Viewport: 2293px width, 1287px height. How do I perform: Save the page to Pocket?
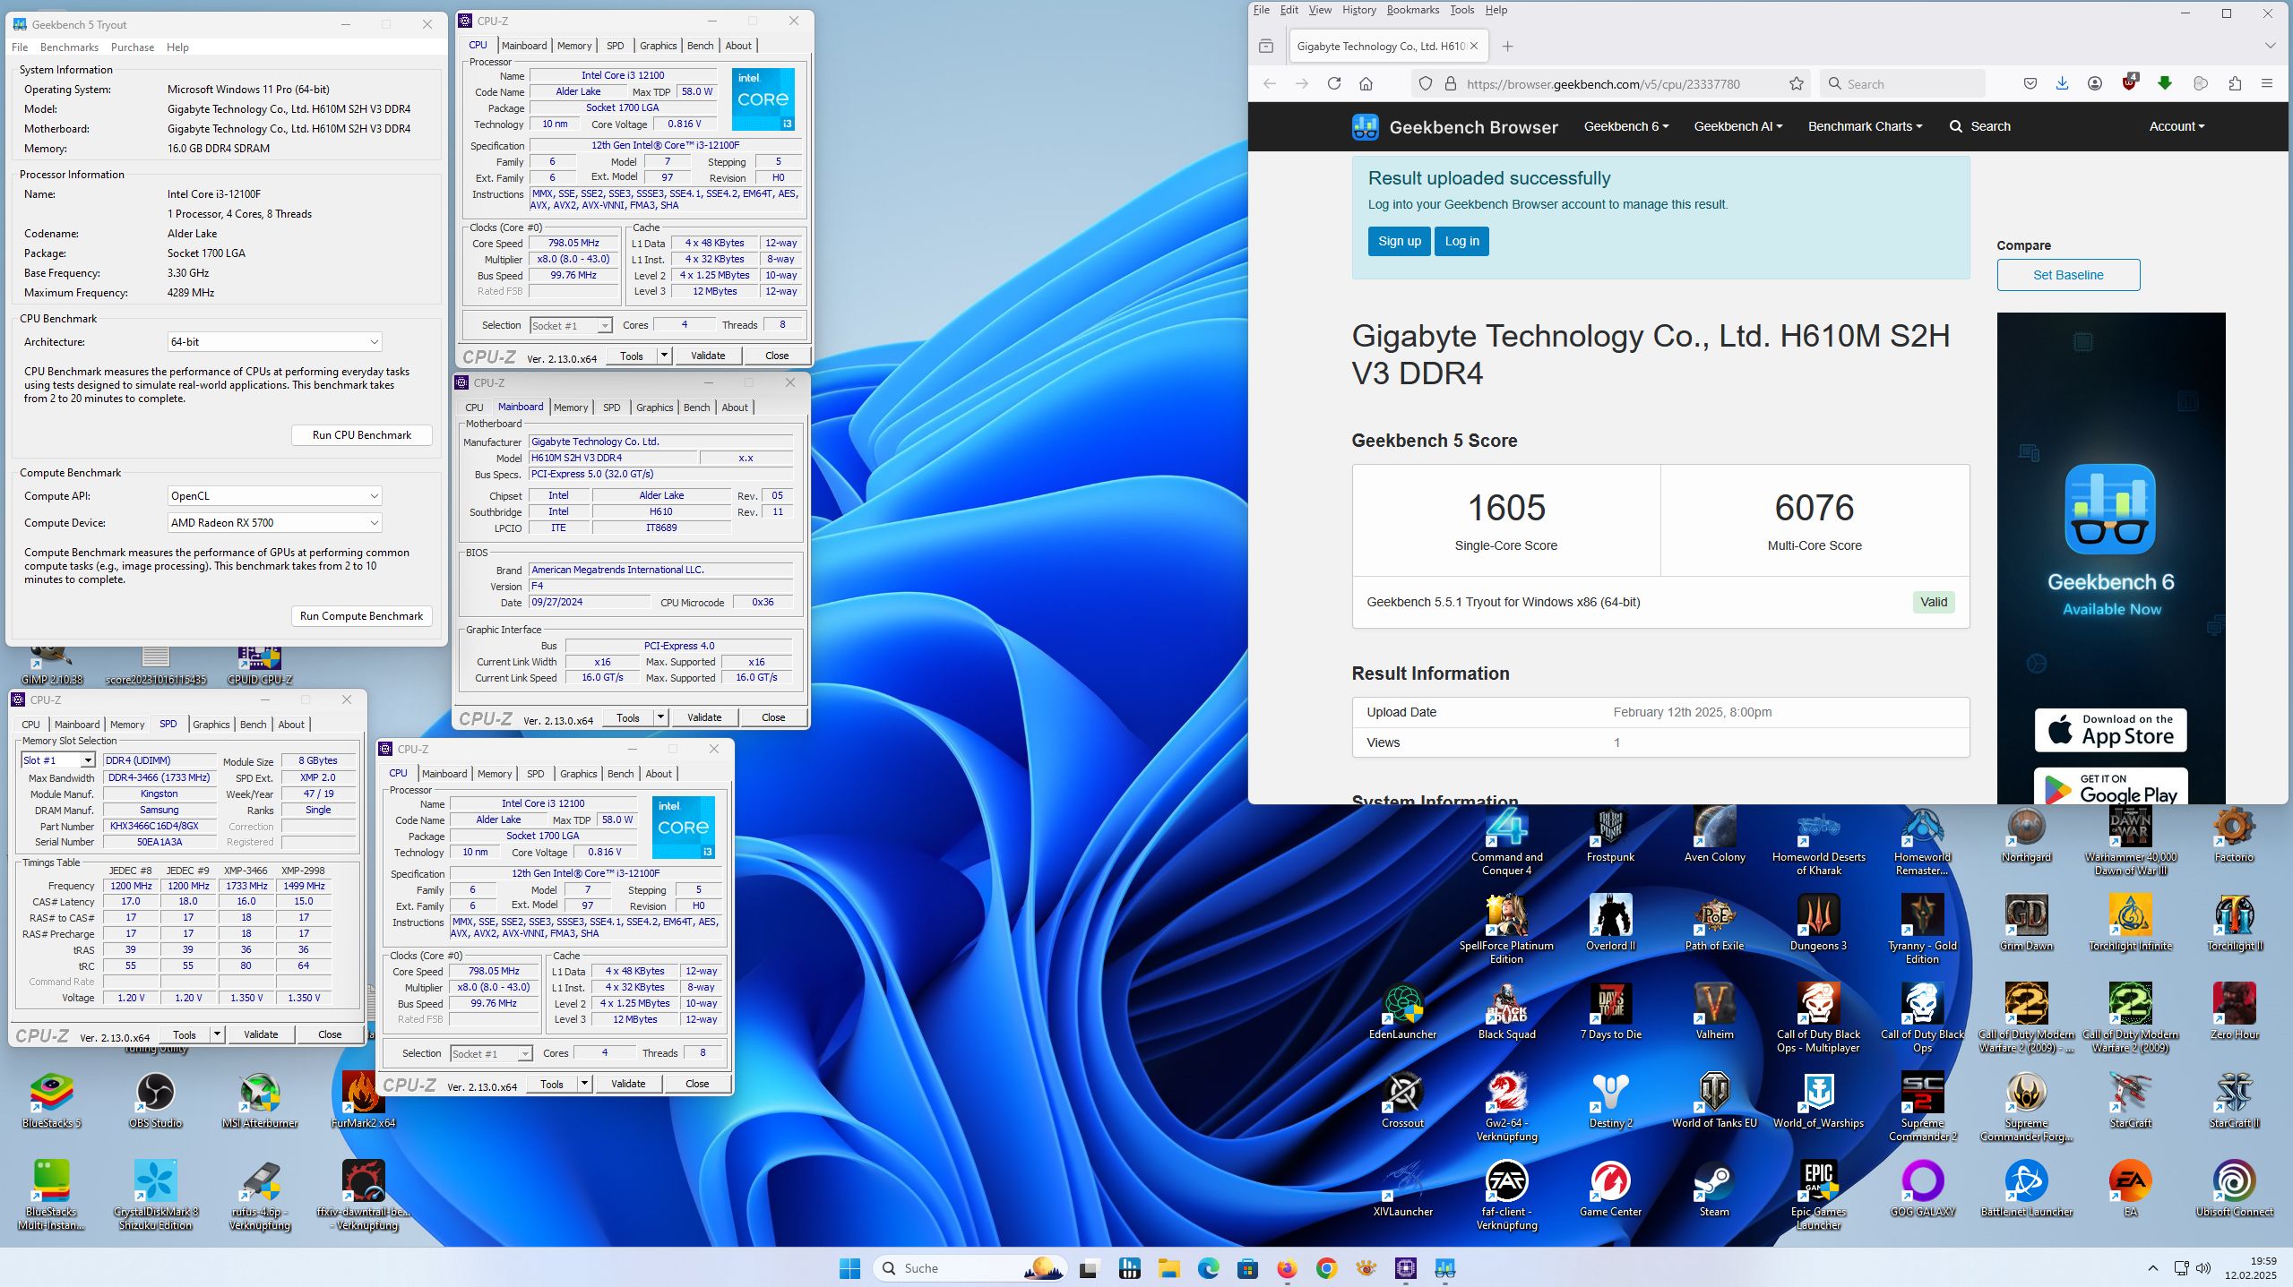2030,83
